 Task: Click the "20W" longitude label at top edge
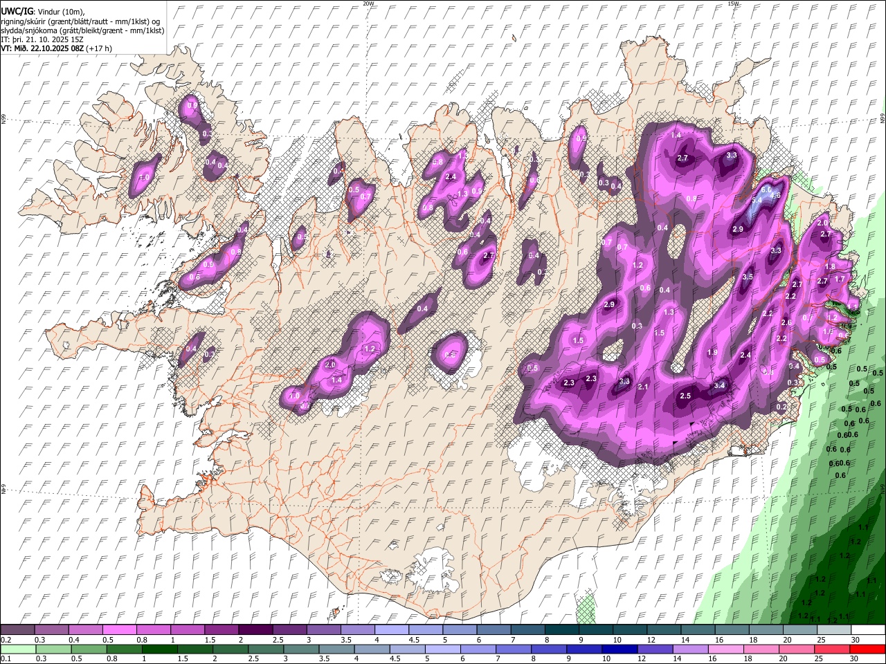pyautogui.click(x=368, y=3)
